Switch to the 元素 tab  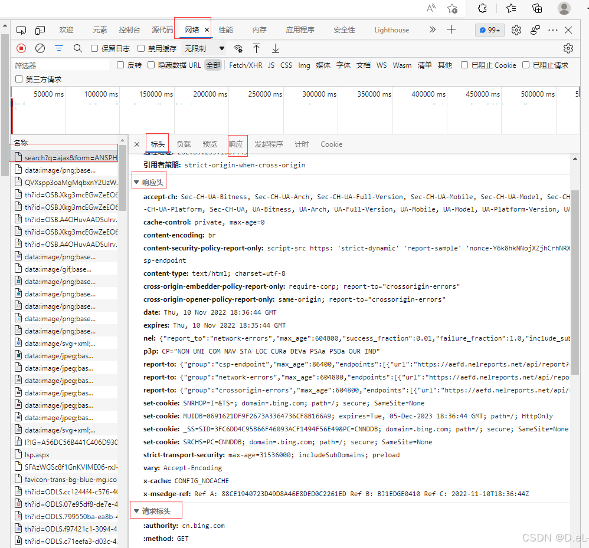(100, 30)
